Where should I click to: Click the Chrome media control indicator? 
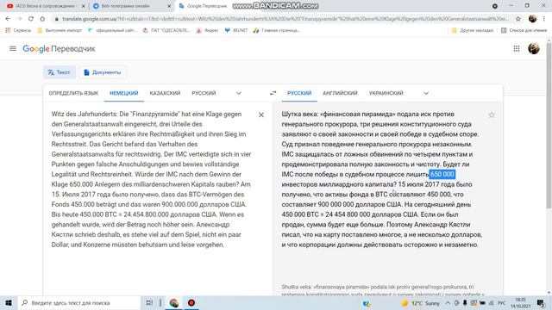coord(494,6)
